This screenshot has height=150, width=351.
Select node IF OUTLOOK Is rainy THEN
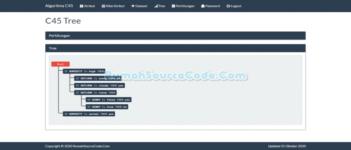click(x=95, y=93)
